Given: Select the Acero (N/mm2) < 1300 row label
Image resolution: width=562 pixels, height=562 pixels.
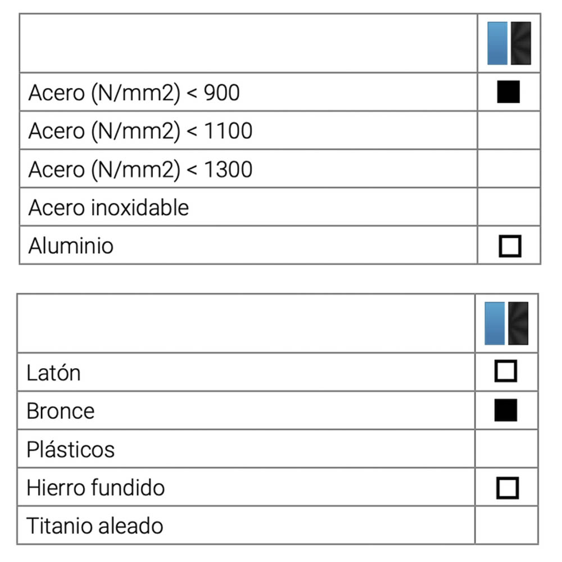Looking at the screenshot, I should coord(140,169).
